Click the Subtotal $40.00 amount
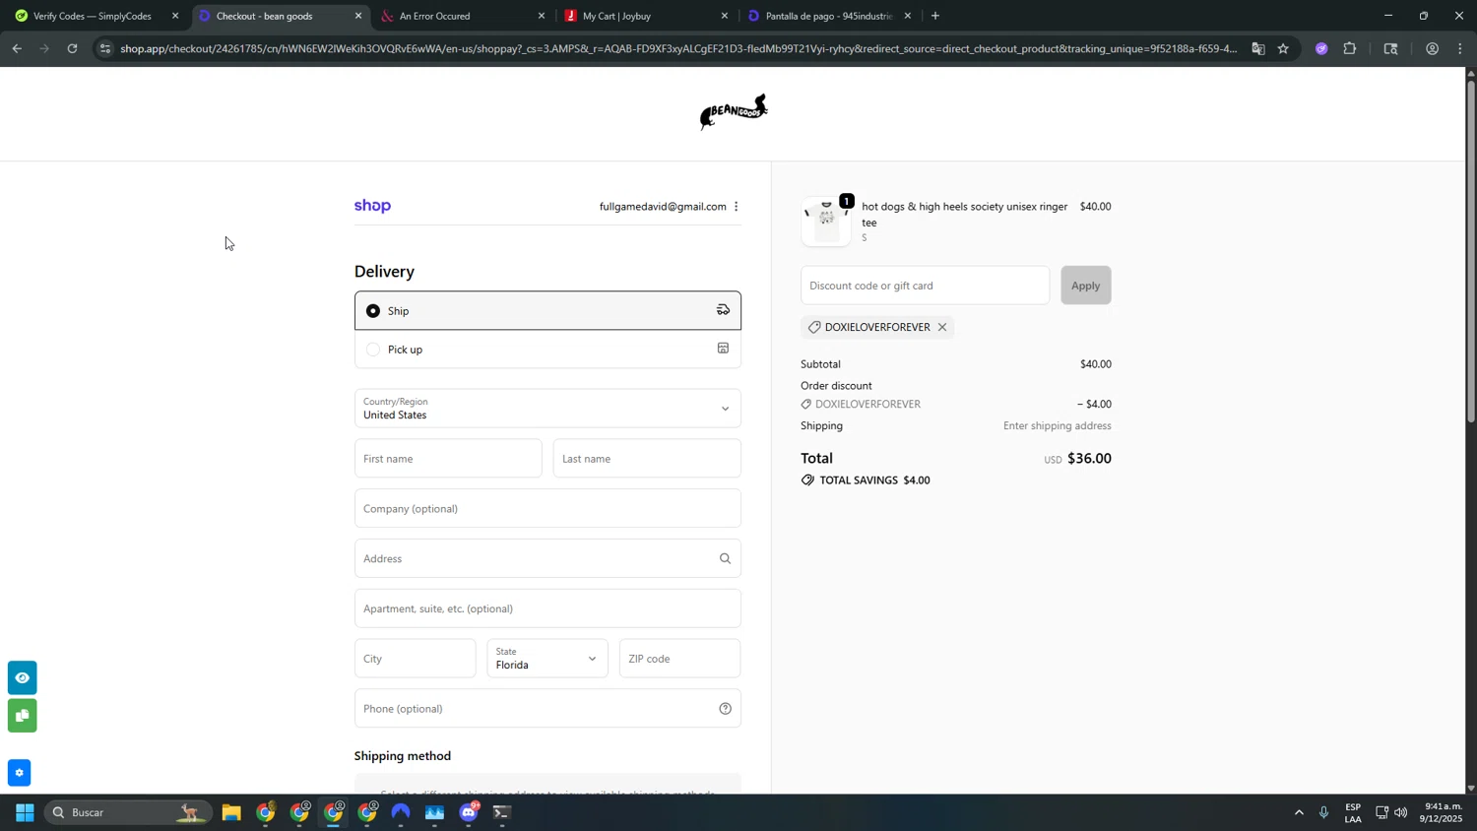 [1095, 364]
